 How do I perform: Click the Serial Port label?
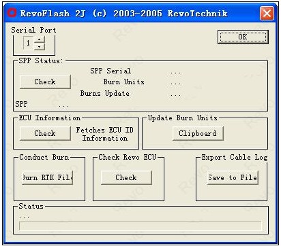pyautogui.click(x=33, y=30)
